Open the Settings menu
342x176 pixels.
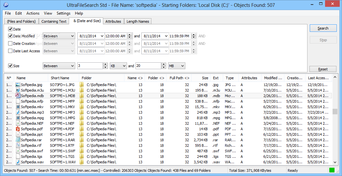click(x=64, y=13)
